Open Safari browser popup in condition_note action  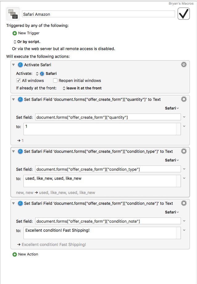point(172,212)
